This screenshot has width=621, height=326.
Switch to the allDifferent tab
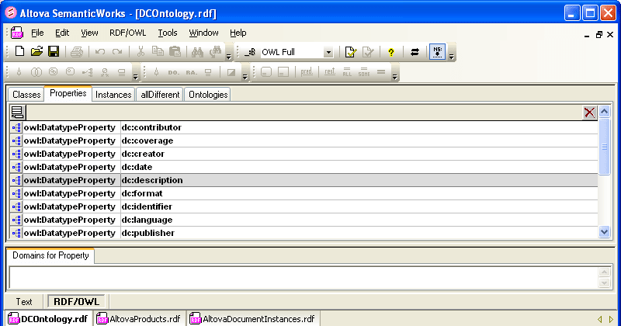point(160,95)
